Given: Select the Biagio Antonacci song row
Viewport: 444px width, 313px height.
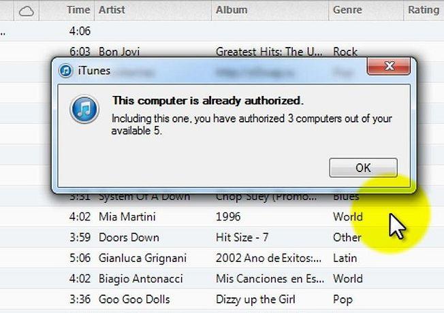Looking at the screenshot, I should [x=222, y=278].
